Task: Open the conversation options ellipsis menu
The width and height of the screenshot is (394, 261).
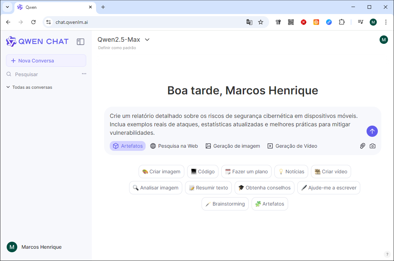Action: 84,74
